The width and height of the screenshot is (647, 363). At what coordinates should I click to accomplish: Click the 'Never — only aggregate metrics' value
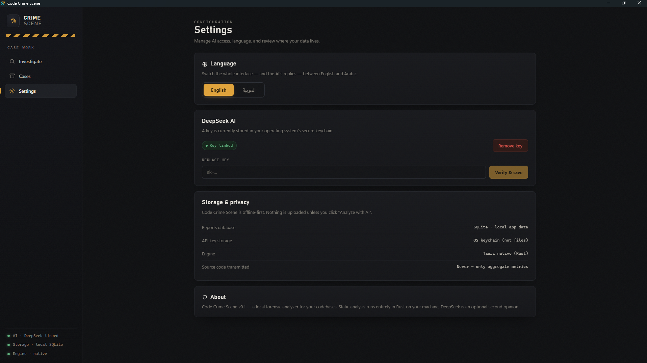[x=492, y=267]
